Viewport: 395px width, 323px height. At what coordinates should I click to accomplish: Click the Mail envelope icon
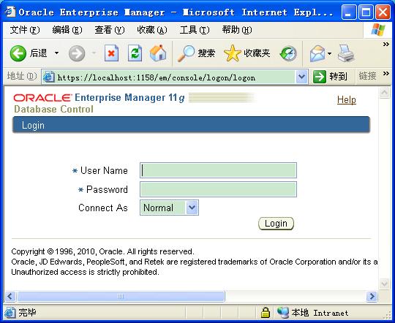(317, 53)
